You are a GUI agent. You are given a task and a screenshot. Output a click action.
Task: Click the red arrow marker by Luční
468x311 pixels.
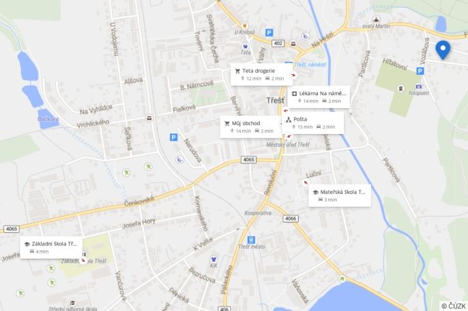[306, 182]
